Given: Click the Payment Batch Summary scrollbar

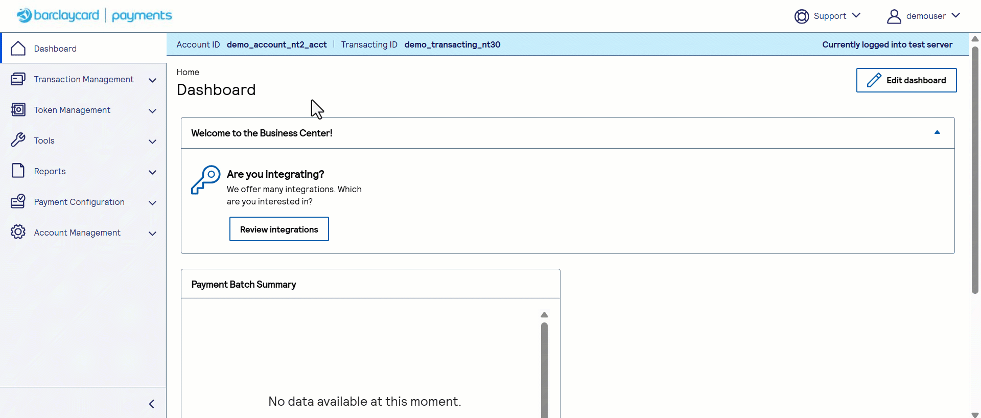Looking at the screenshot, I should pyautogui.click(x=544, y=368).
